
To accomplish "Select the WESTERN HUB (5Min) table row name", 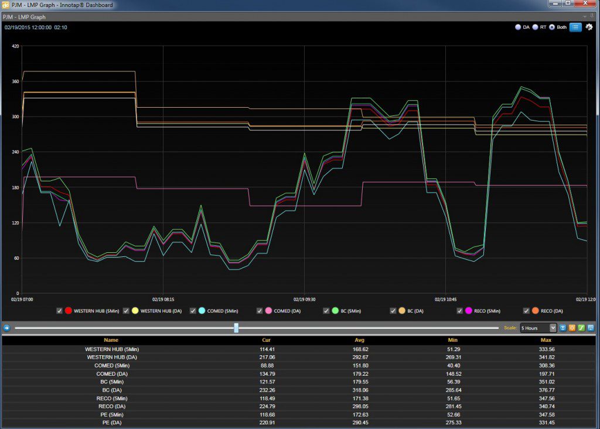I will point(112,349).
